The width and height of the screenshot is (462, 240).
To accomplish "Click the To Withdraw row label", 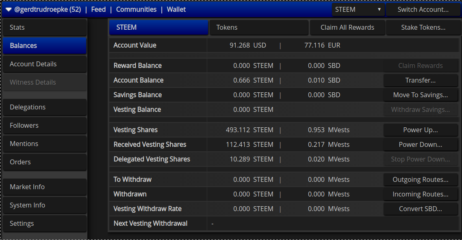I will 132,179.
